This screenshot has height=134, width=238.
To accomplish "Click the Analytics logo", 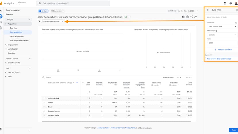I will click(x=1, y=3).
